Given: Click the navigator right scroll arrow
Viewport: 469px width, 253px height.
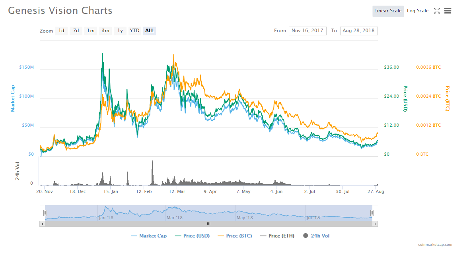Looking at the screenshot, I should pyautogui.click(x=375, y=224).
